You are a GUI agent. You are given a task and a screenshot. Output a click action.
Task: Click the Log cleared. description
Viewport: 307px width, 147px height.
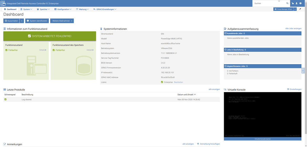click(x=27, y=99)
